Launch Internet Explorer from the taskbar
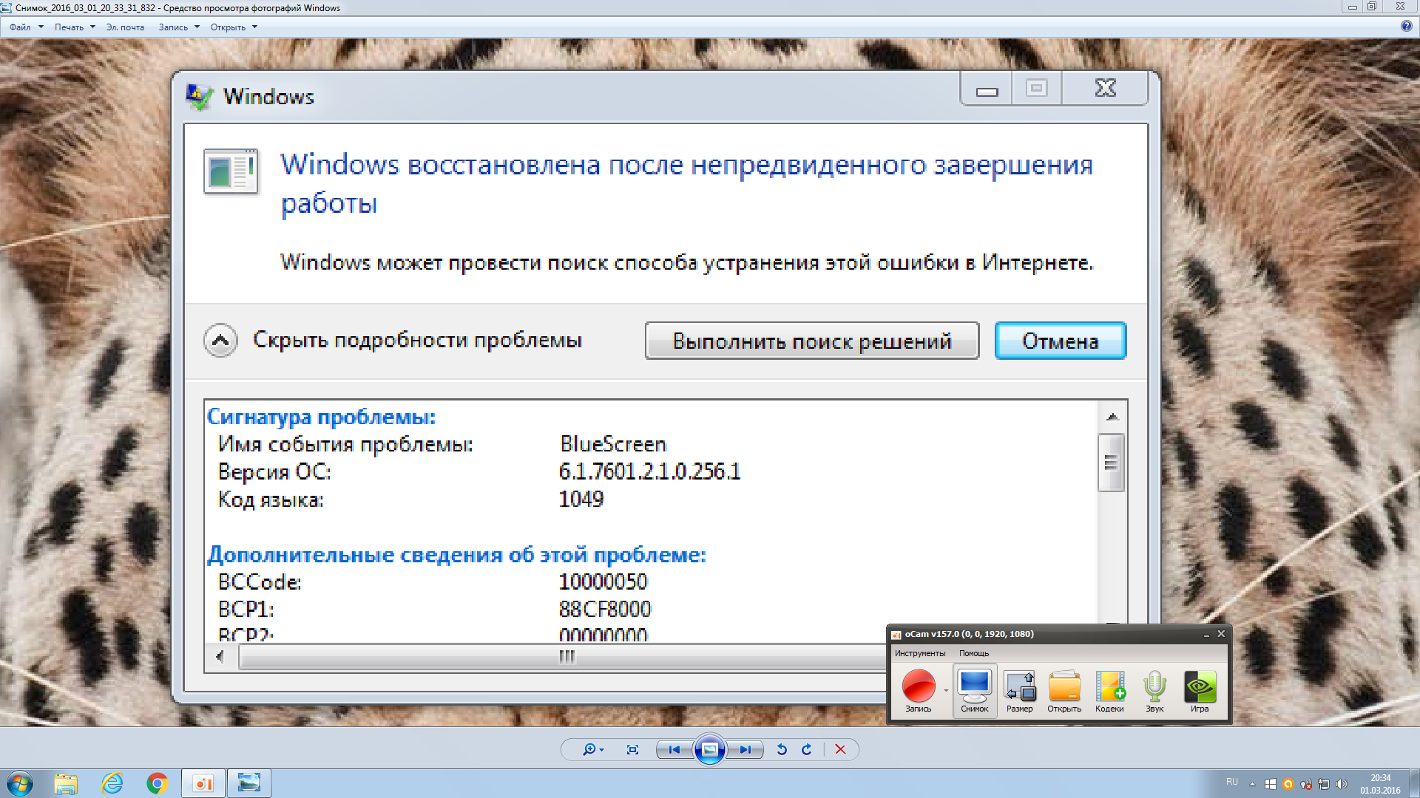The height and width of the screenshot is (798, 1420). tap(112, 783)
